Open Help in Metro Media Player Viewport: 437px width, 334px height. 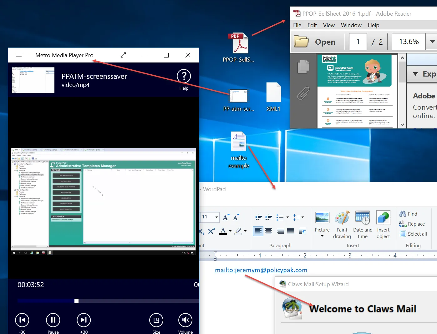pos(184,80)
